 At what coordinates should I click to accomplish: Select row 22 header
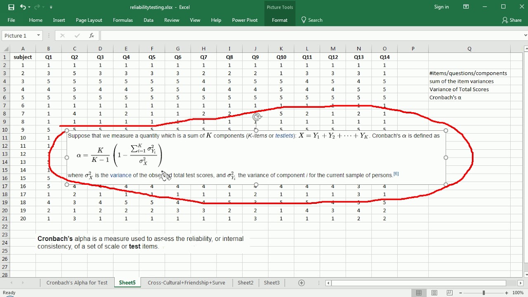(x=5, y=226)
